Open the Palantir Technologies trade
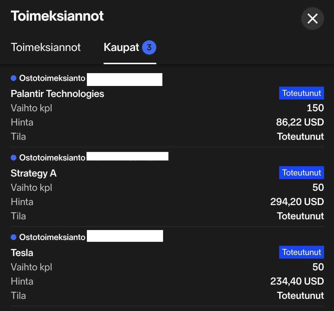The image size is (334, 311). tap(57, 94)
